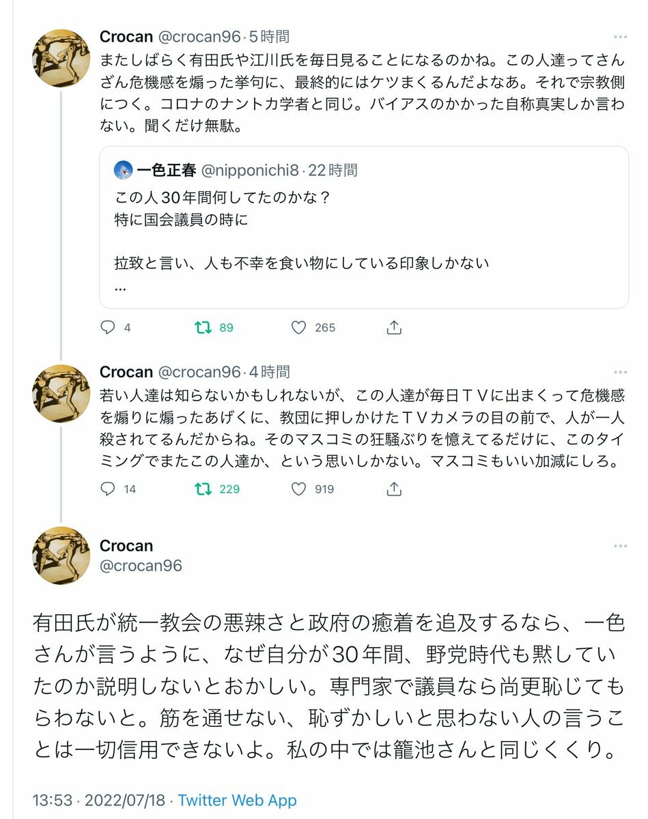This screenshot has width=648, height=819.
Task: Open @crocan96 handle on the main tweet
Action: (x=141, y=566)
